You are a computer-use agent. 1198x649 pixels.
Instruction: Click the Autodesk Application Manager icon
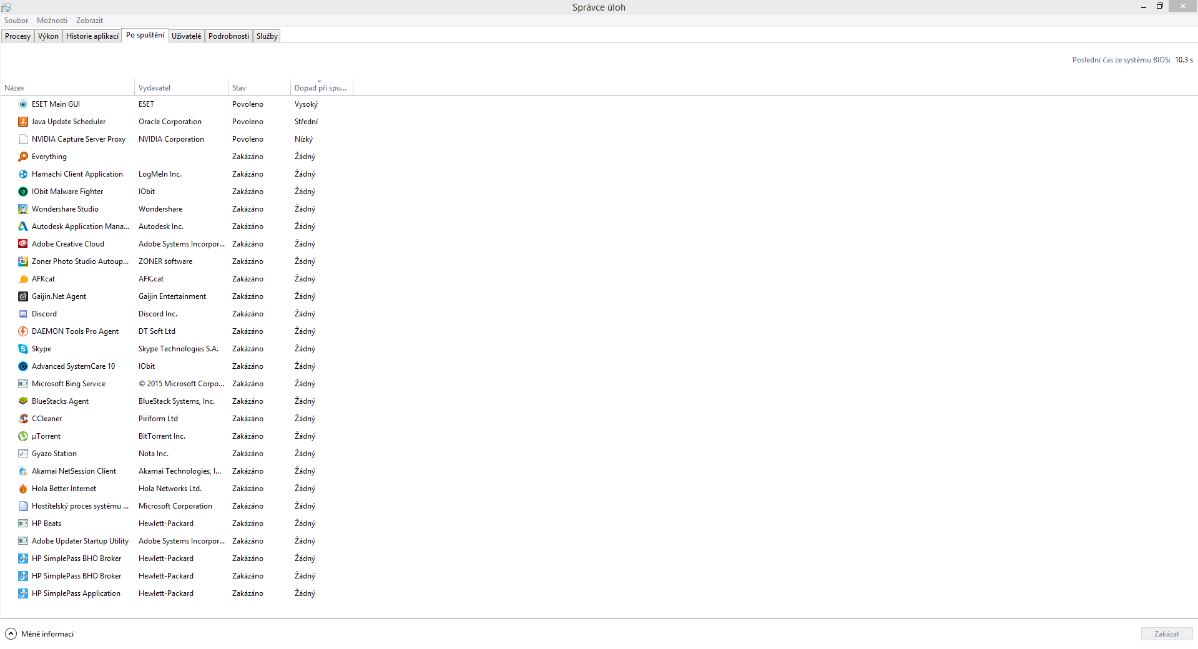[x=23, y=227]
